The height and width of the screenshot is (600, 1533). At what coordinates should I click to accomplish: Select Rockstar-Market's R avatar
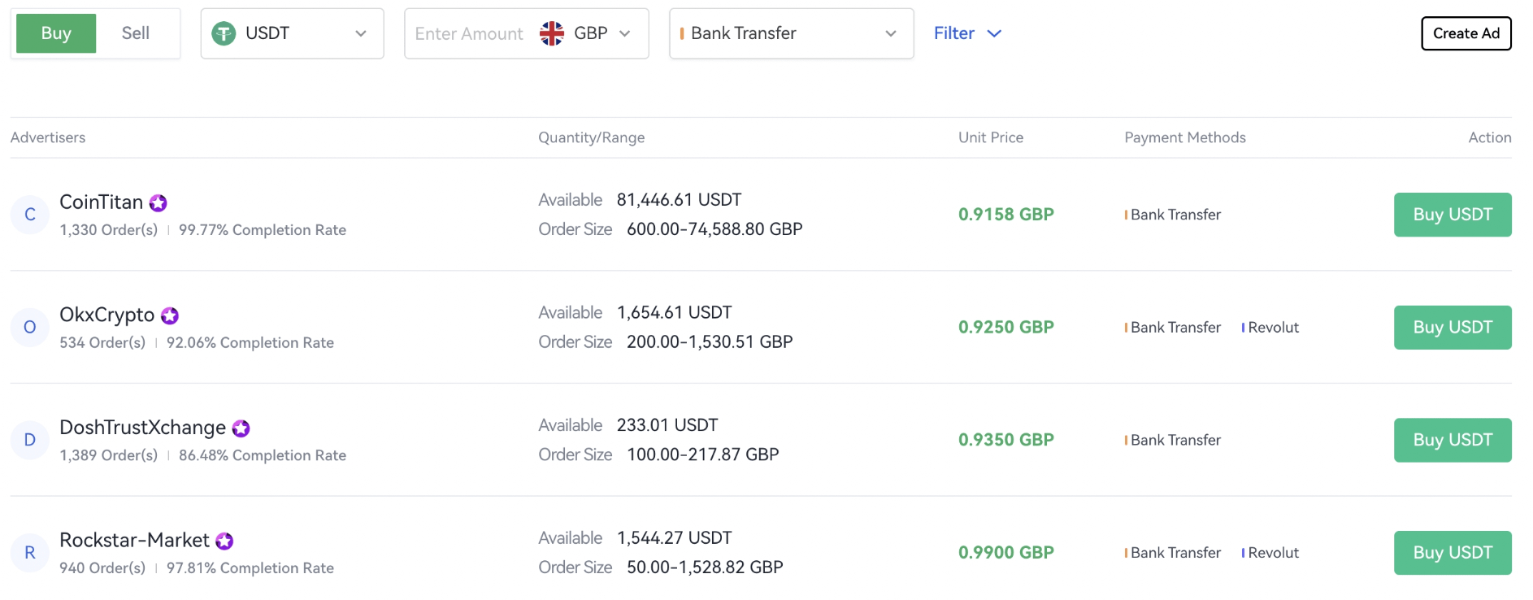[x=30, y=553]
